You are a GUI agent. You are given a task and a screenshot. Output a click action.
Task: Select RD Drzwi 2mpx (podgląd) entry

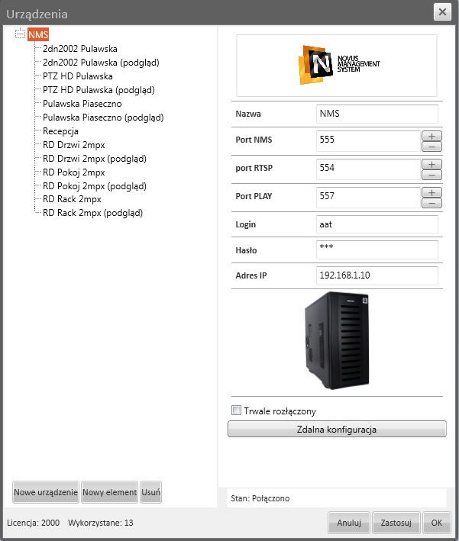pos(94,159)
